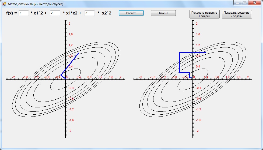Click the window title Метод оптимизации text
The height and width of the screenshot is (150, 263).
pyautogui.click(x=35, y=4)
